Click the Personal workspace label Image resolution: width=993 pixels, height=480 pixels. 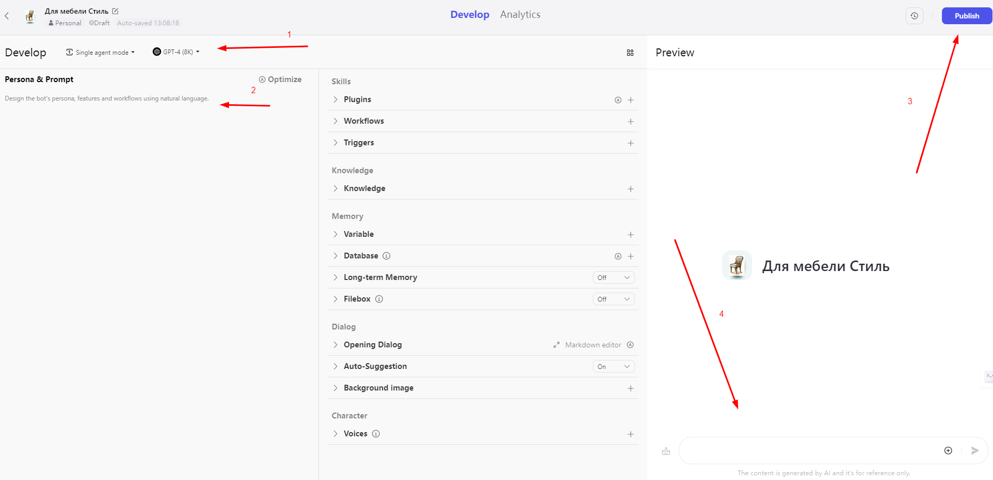[x=65, y=23]
